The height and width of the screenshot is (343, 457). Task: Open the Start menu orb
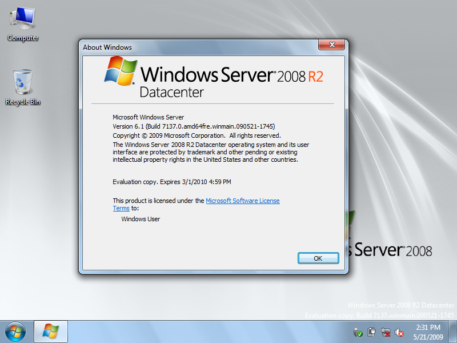coord(15,332)
